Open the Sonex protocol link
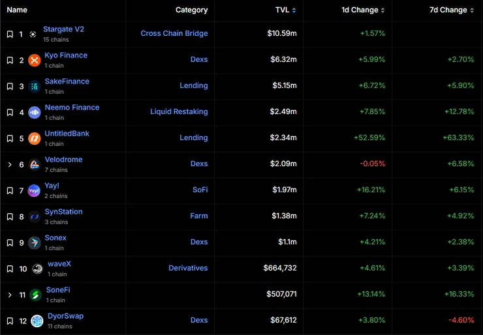Screen dimensions: 483x335 55,238
